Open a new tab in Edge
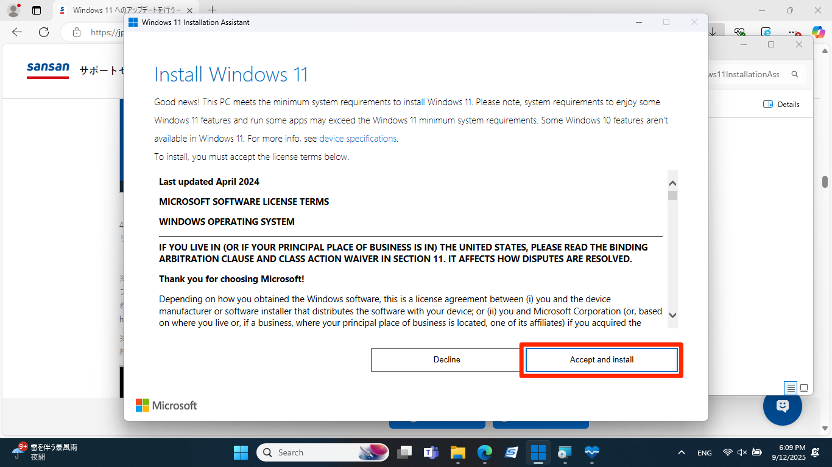832x467 pixels. pyautogui.click(x=212, y=10)
